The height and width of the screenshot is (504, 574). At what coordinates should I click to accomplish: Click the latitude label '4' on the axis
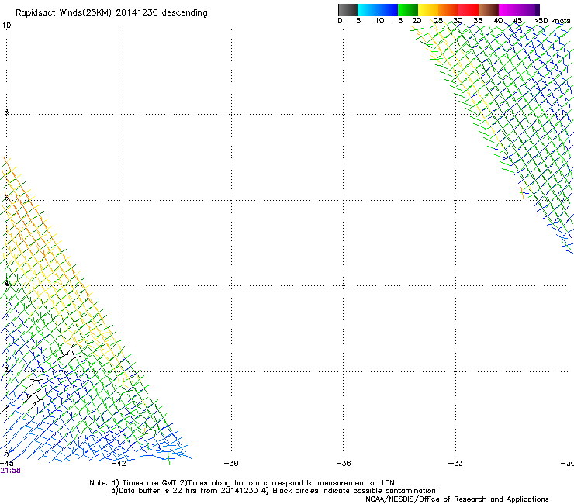coord(6,284)
